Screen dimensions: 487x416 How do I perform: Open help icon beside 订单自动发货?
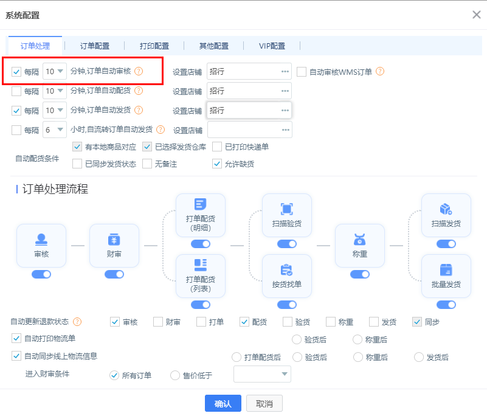pos(139,110)
